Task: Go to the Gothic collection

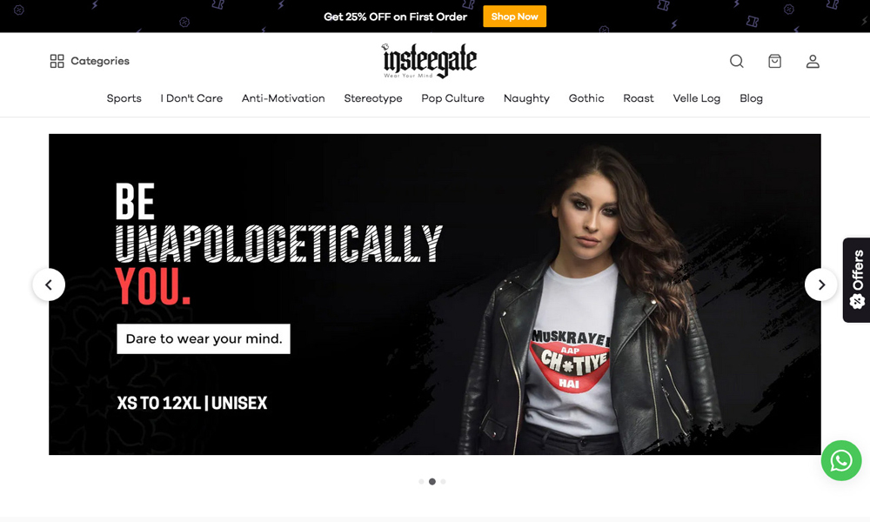Action: 586,98
